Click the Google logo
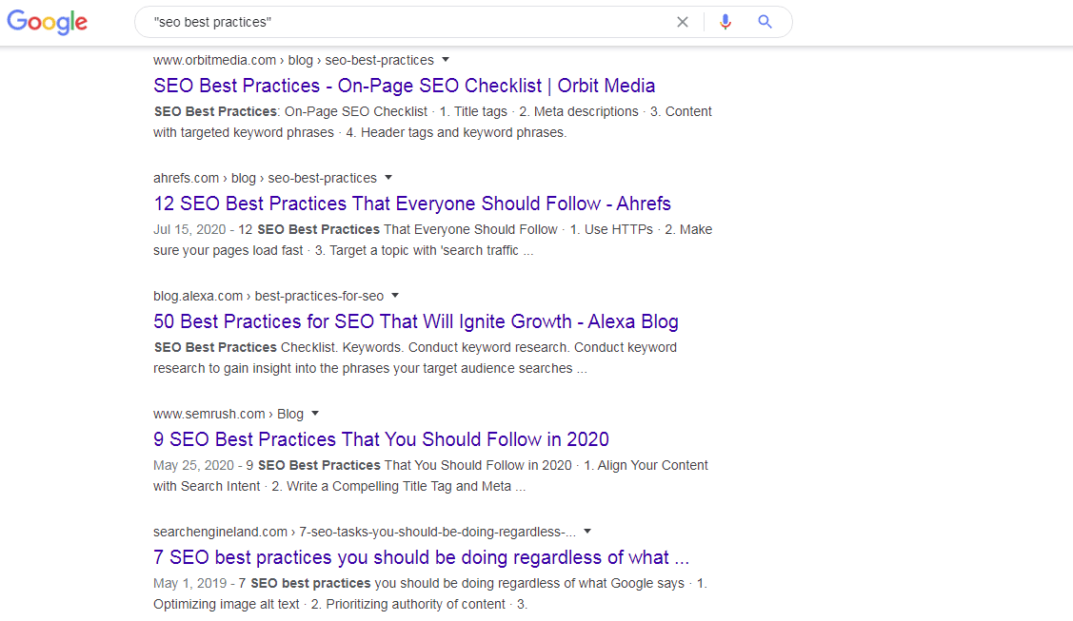Screen dimensions: 1073x621 coord(46,22)
